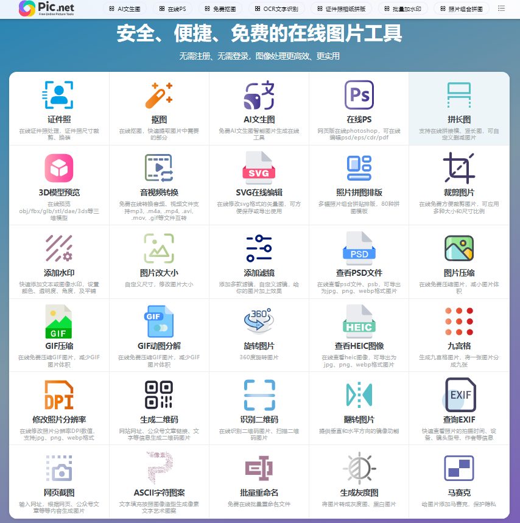This screenshot has height=523, width=520.
Task: Click the SVG online editor (SVG在线编辑) icon
Action: click(259, 169)
